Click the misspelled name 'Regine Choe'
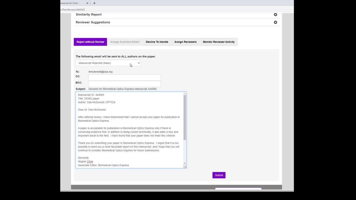The height and width of the screenshot is (200, 356). pos(85,162)
